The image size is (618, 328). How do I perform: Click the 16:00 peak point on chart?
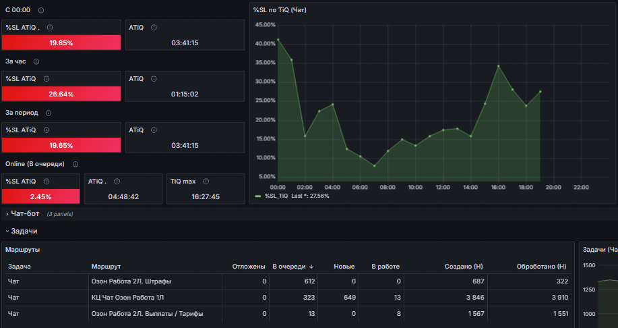tap(498, 66)
